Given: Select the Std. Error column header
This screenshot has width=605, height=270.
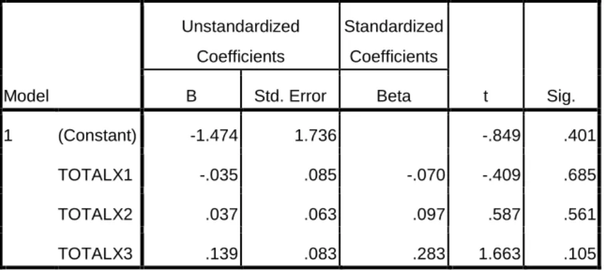Looking at the screenshot, I should tap(290, 96).
